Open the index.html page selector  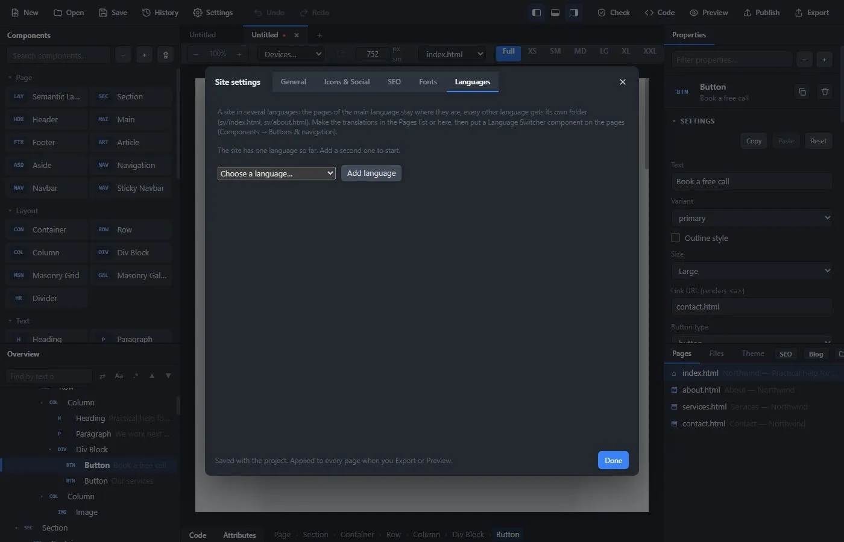(452, 54)
